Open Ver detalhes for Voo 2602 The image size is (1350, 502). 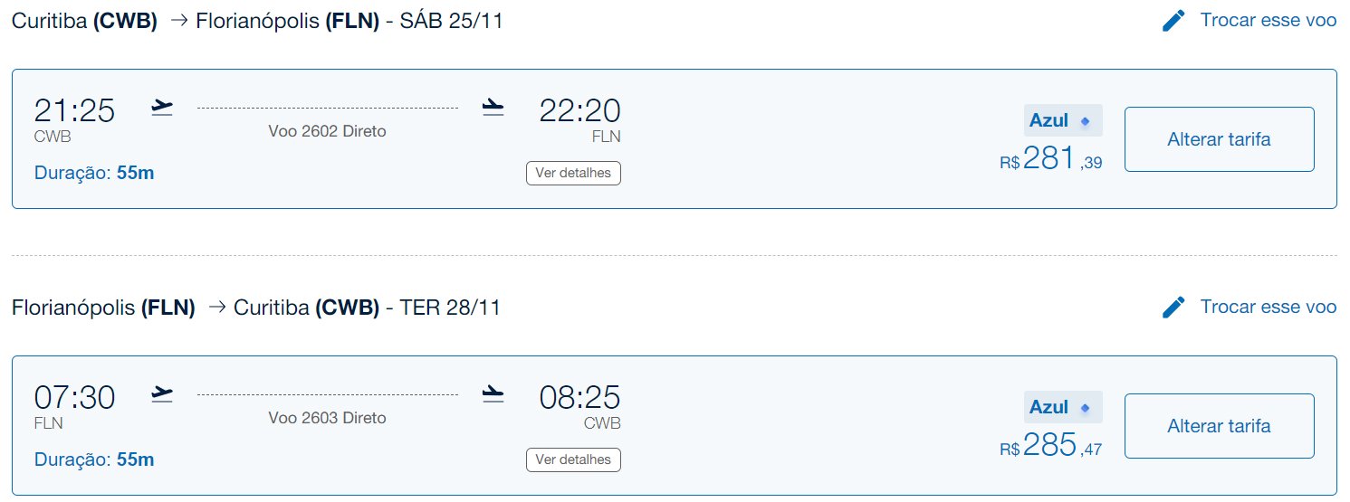(573, 173)
